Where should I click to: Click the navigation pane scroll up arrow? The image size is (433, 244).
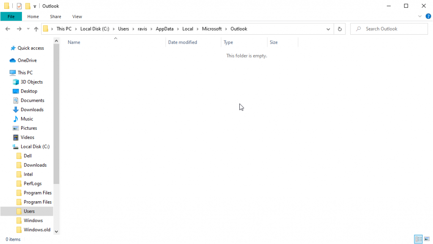[x=56, y=41]
